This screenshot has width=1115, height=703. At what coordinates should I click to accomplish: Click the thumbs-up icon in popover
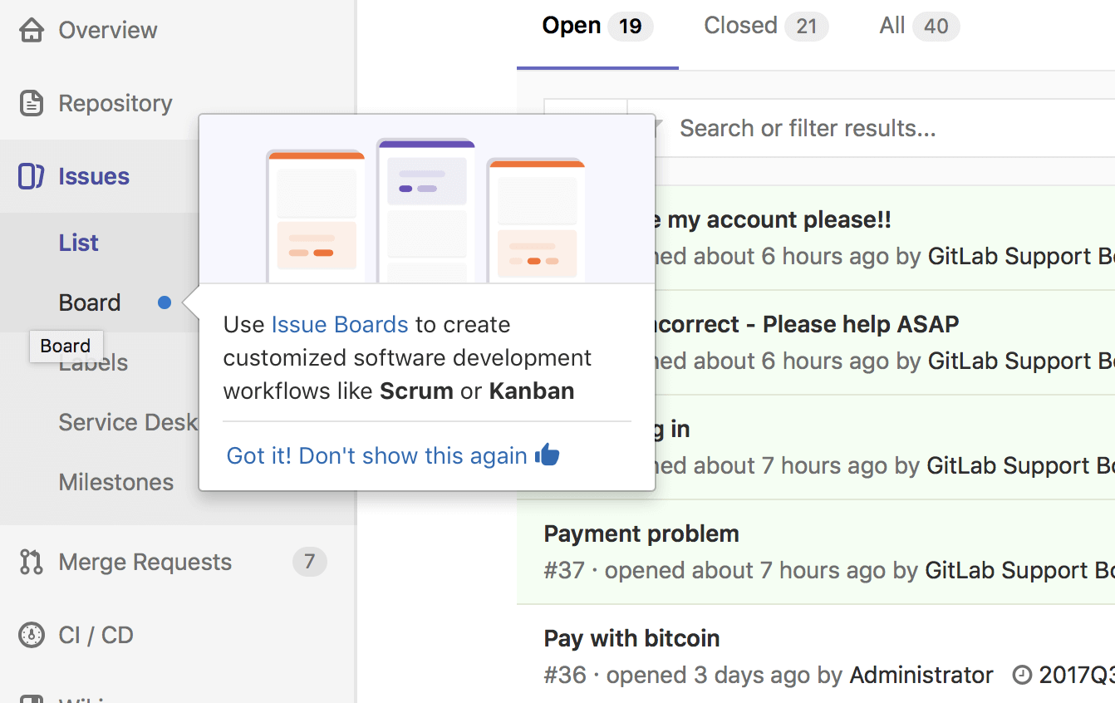548,455
